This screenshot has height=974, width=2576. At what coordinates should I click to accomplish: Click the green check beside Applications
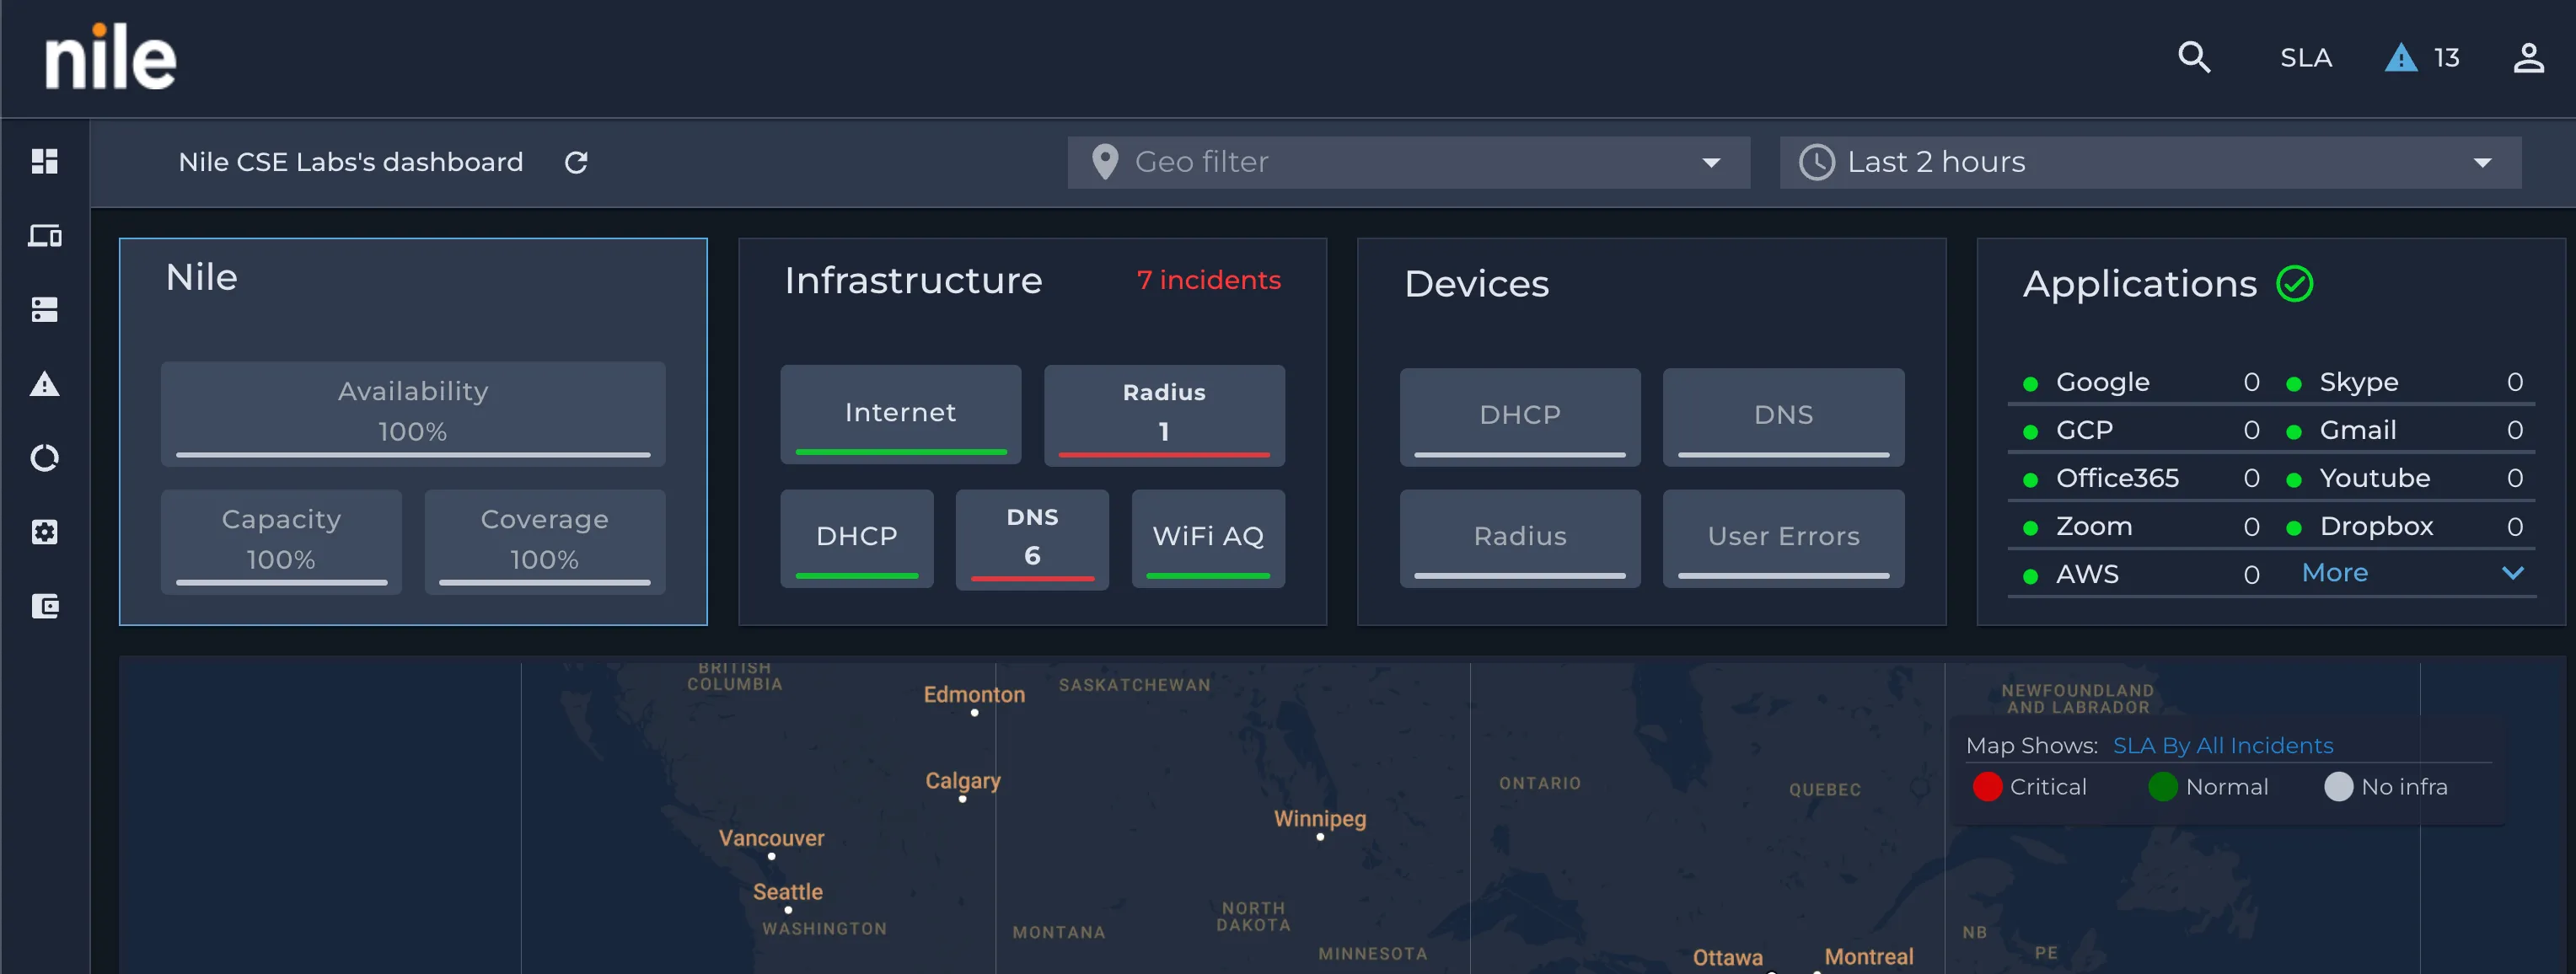pyautogui.click(x=2294, y=284)
